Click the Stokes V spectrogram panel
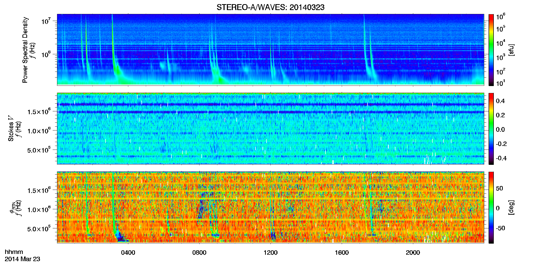This screenshot has height=279, width=541. coord(270,129)
